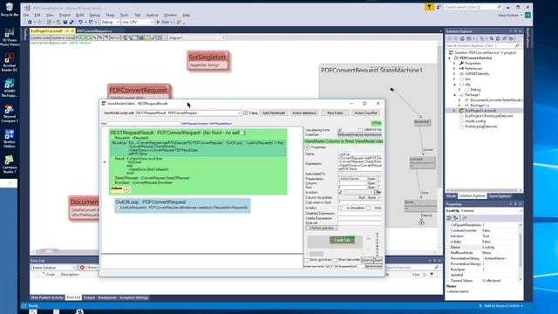The width and height of the screenshot is (558, 314).
Task: Click the Solution Explorer refresh icon
Action: tap(498, 38)
